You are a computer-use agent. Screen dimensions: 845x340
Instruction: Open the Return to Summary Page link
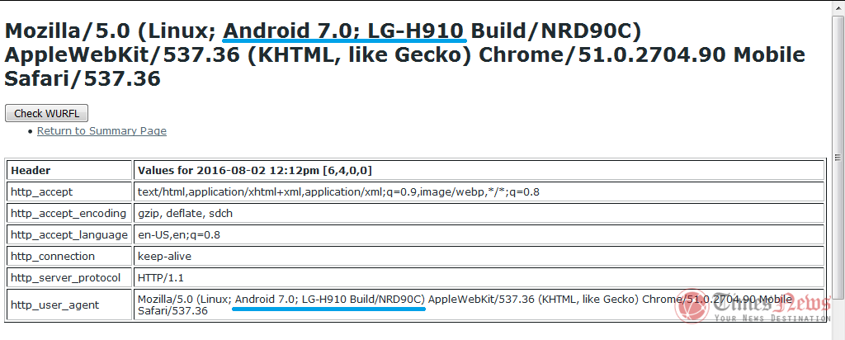click(x=101, y=131)
